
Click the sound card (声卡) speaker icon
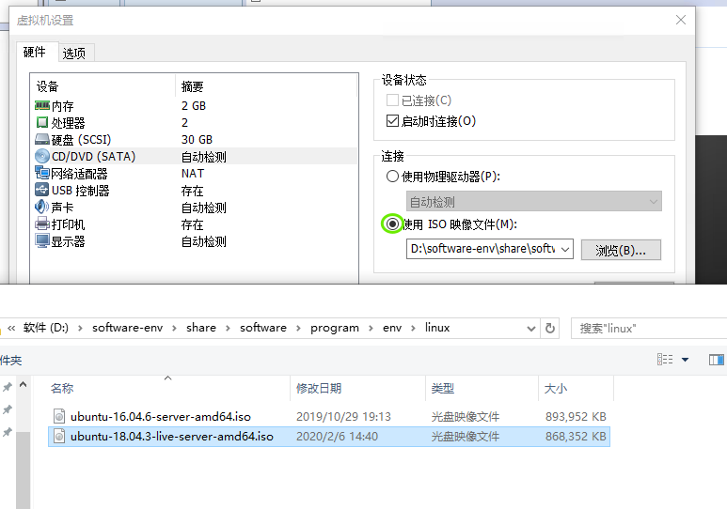point(41,207)
